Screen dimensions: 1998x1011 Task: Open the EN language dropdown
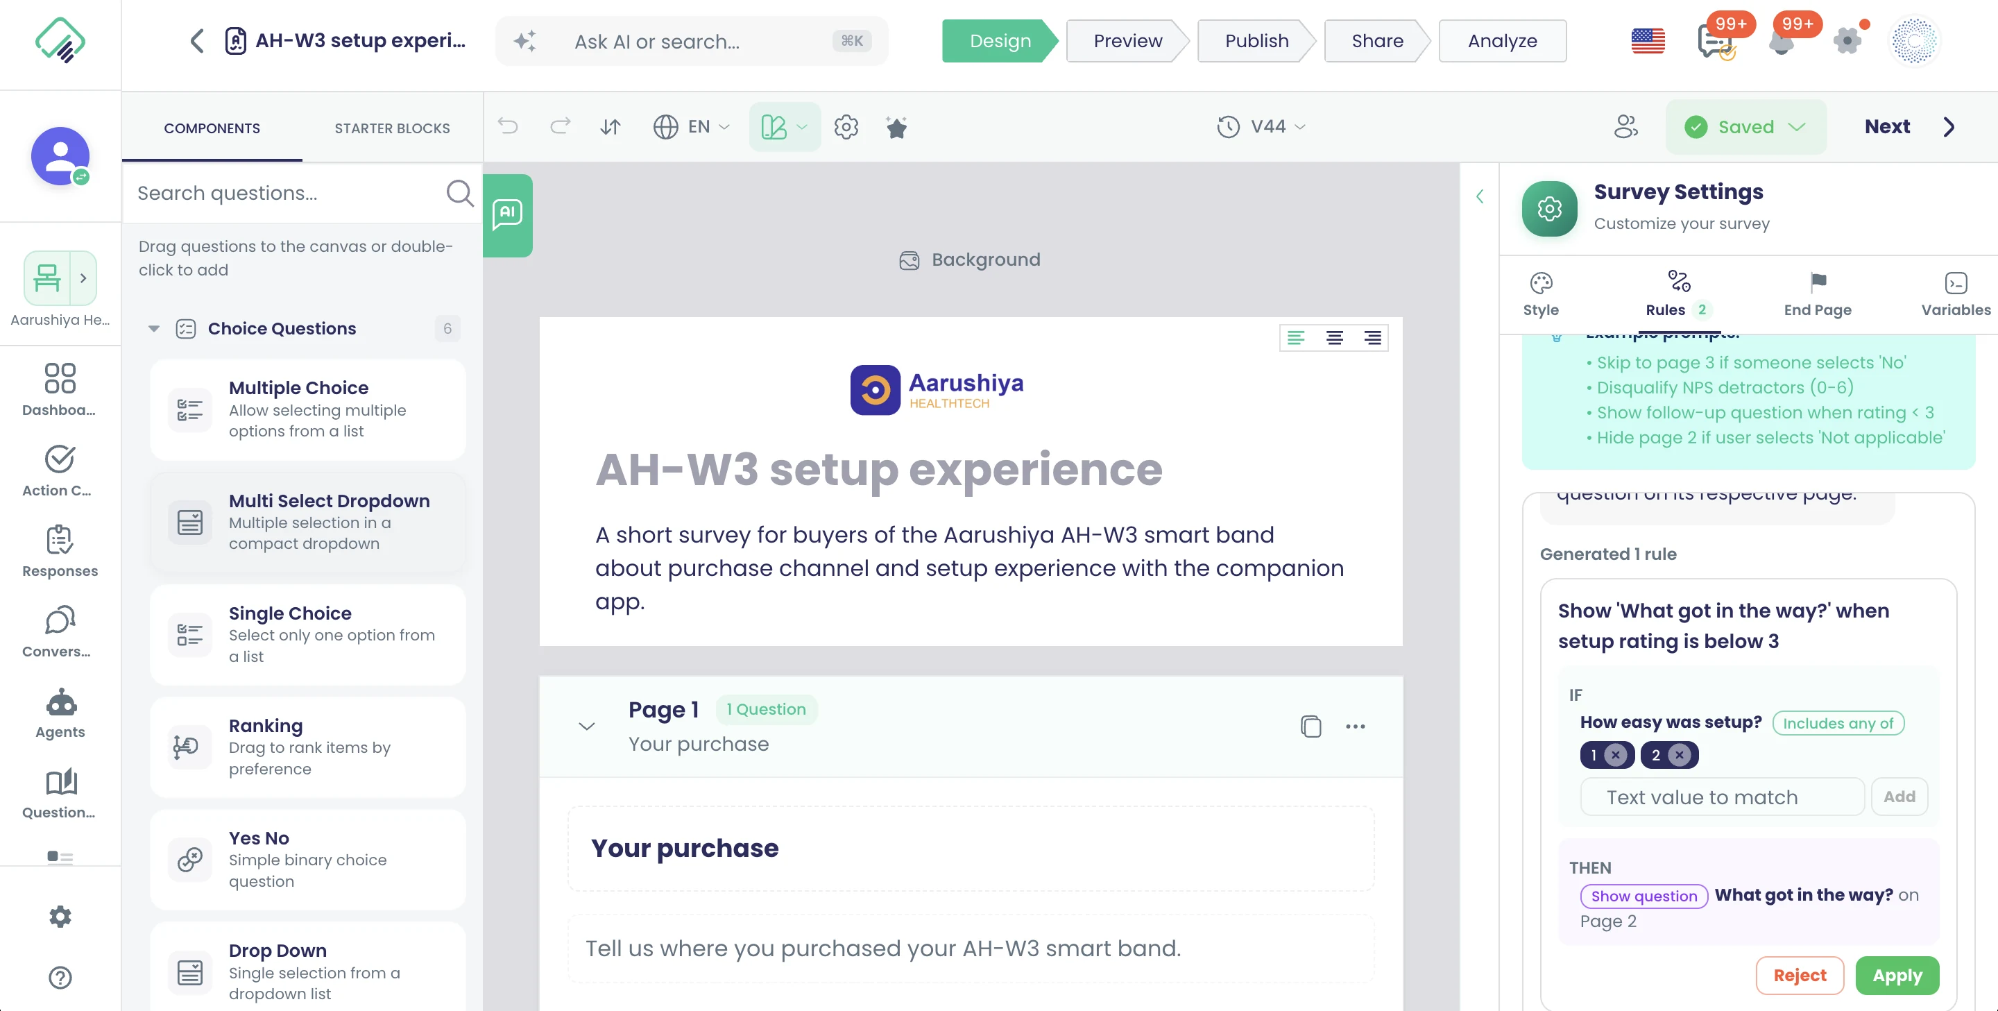[692, 126]
